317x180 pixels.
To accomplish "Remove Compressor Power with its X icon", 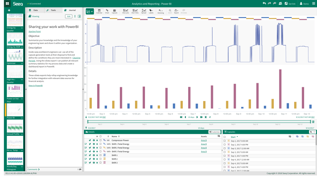I will (x=97, y=140).
